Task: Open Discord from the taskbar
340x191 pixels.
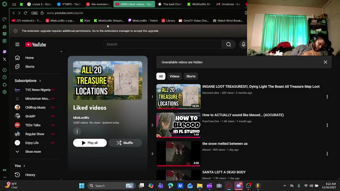Action: click(239, 186)
